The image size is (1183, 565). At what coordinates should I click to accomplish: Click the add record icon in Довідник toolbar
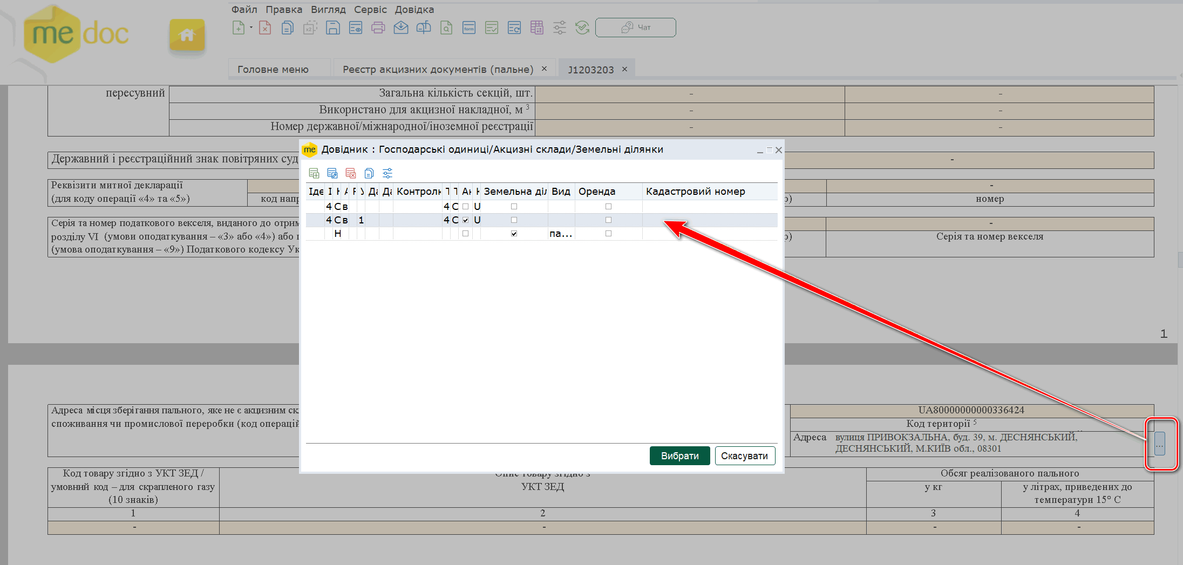[x=314, y=173]
